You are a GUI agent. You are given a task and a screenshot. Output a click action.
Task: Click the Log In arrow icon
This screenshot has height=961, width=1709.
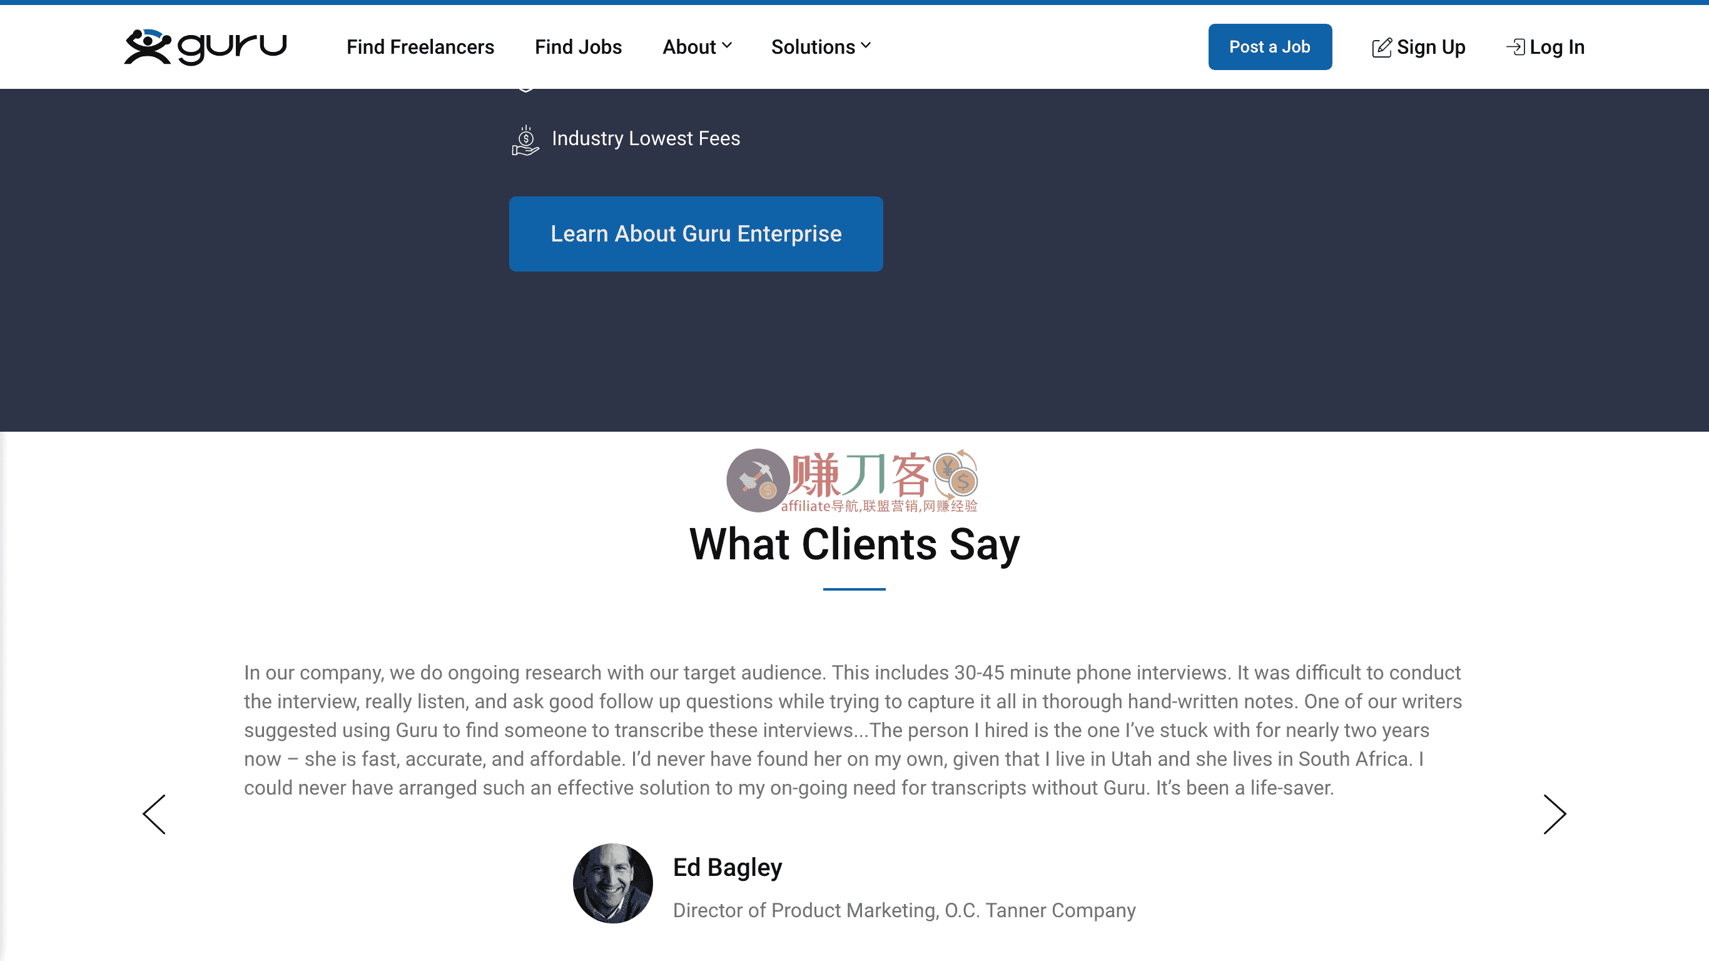click(x=1514, y=47)
